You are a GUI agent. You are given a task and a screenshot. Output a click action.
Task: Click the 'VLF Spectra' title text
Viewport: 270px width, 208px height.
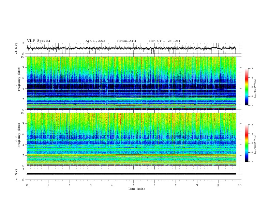[39, 41]
